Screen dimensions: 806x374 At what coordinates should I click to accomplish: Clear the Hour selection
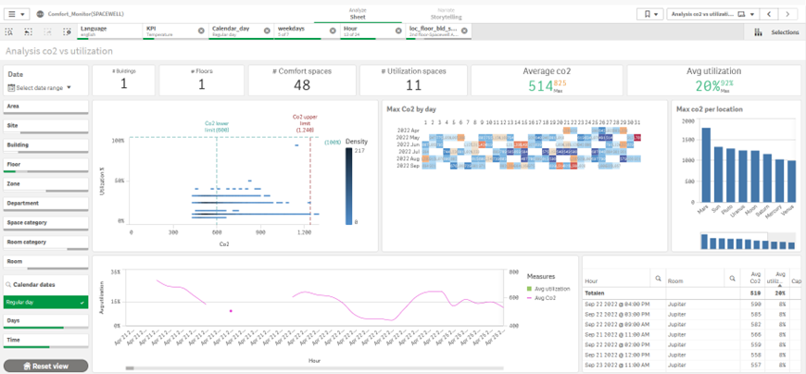[398, 31]
